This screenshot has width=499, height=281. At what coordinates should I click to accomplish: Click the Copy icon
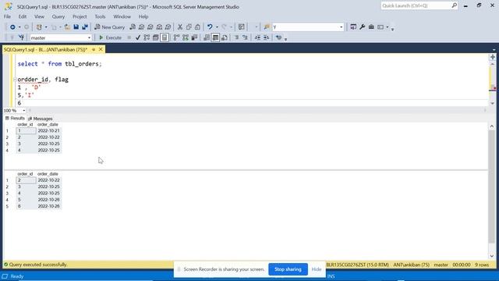coord(189,27)
